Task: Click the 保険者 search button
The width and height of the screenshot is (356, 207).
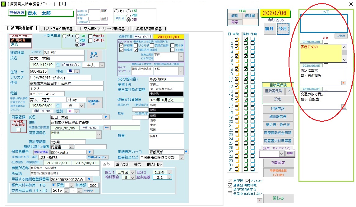Action: point(250,16)
